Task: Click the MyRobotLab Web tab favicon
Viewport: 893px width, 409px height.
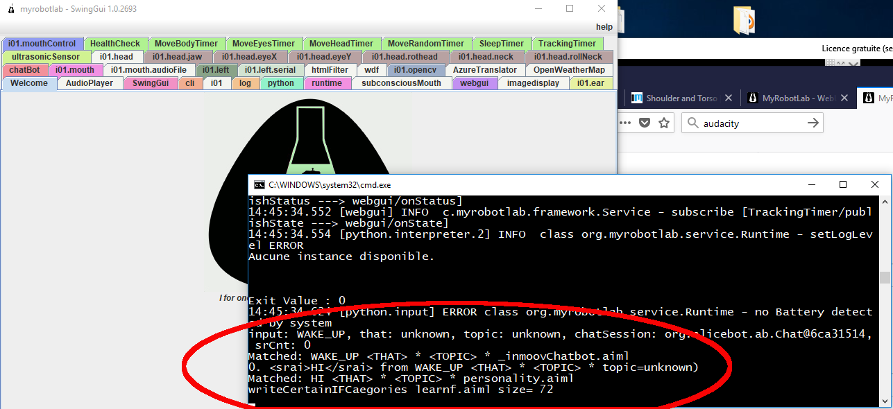Action: pyautogui.click(x=753, y=98)
